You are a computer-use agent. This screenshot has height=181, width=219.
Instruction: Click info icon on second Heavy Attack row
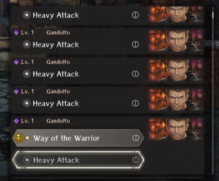tap(135, 44)
